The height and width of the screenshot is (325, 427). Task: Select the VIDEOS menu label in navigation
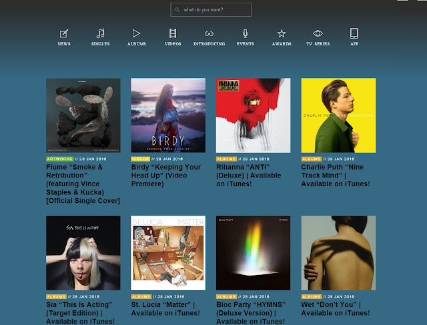pyautogui.click(x=173, y=44)
